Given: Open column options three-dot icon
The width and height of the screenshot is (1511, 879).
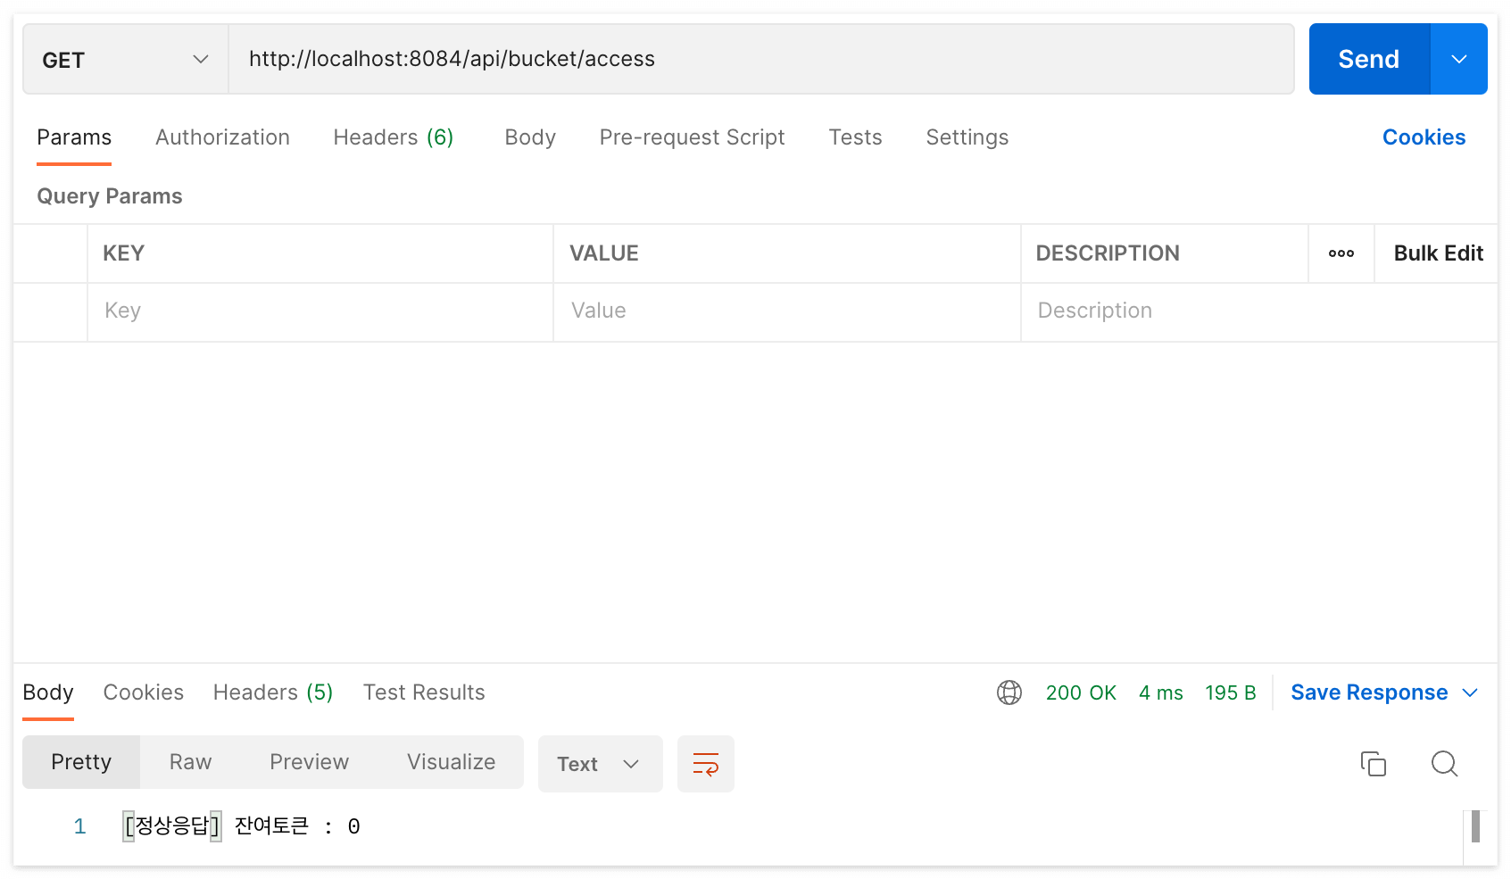Looking at the screenshot, I should pyautogui.click(x=1341, y=253).
